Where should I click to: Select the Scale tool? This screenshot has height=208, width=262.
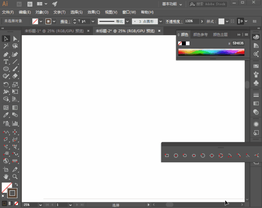click(15, 85)
